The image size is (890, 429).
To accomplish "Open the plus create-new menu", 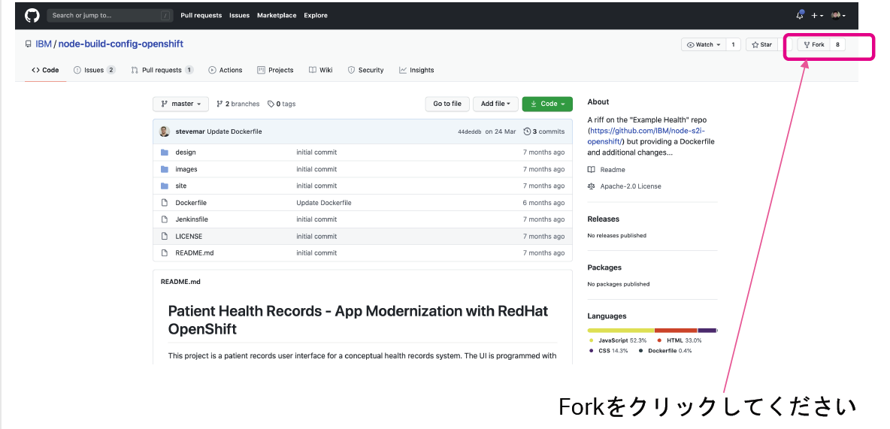I will 817,15.
